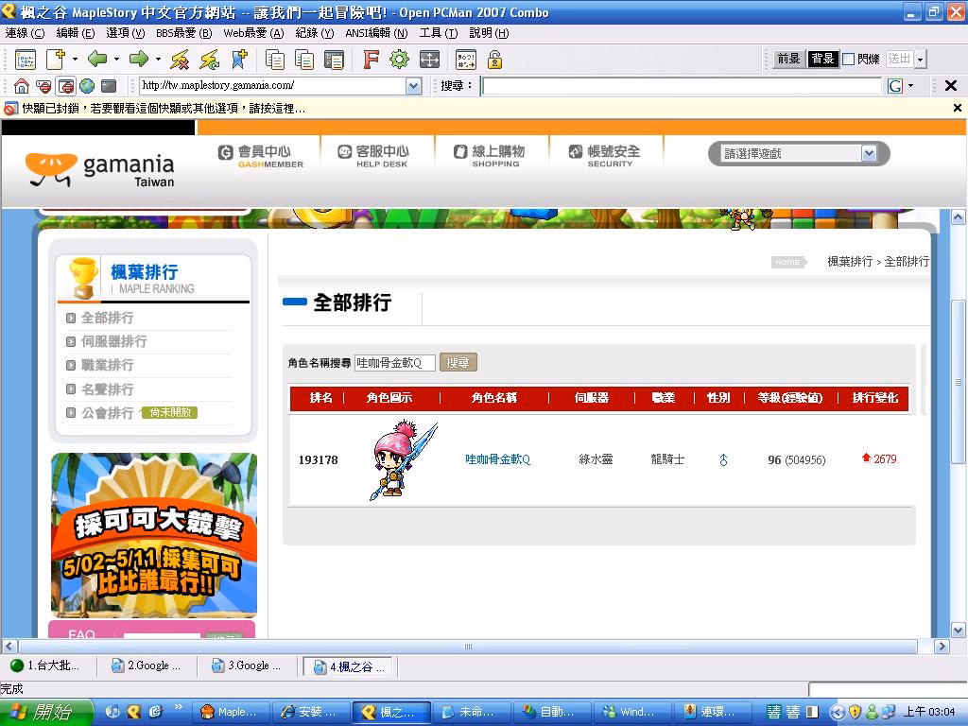
Task: Click the Windows 開始 Start button
Action: [47, 712]
